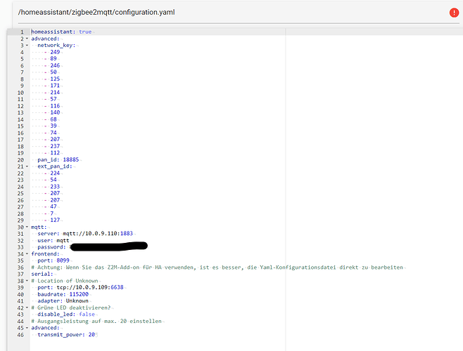
Task: Collapse the fold arrow on line 42
Action: click(27, 307)
